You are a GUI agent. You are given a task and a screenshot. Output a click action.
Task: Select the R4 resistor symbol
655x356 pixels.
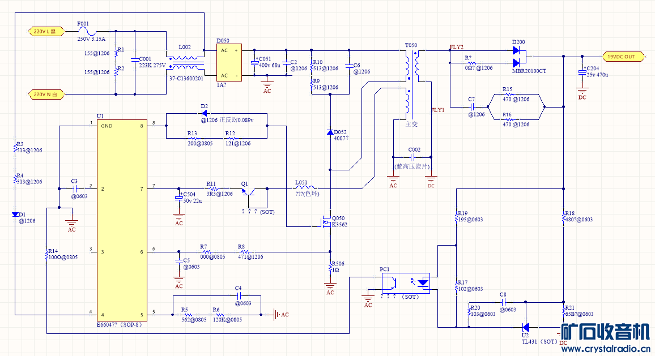tap(15, 179)
